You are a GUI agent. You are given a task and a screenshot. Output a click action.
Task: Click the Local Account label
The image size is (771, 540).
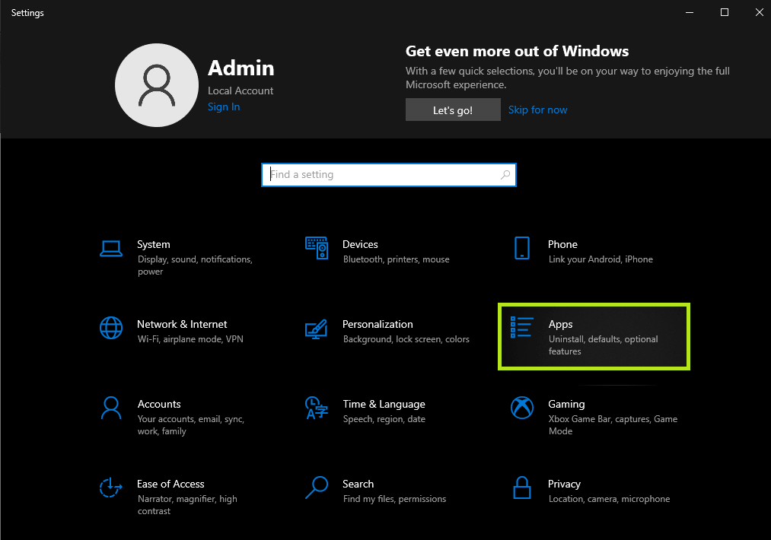pos(241,91)
